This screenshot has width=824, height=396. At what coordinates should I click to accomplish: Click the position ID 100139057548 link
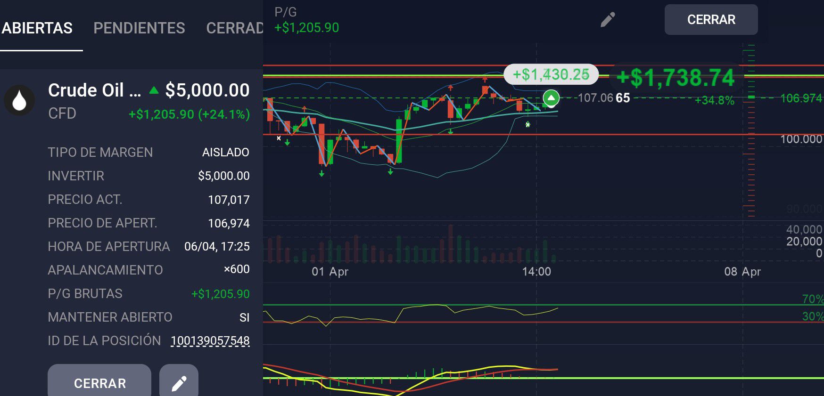coord(210,340)
